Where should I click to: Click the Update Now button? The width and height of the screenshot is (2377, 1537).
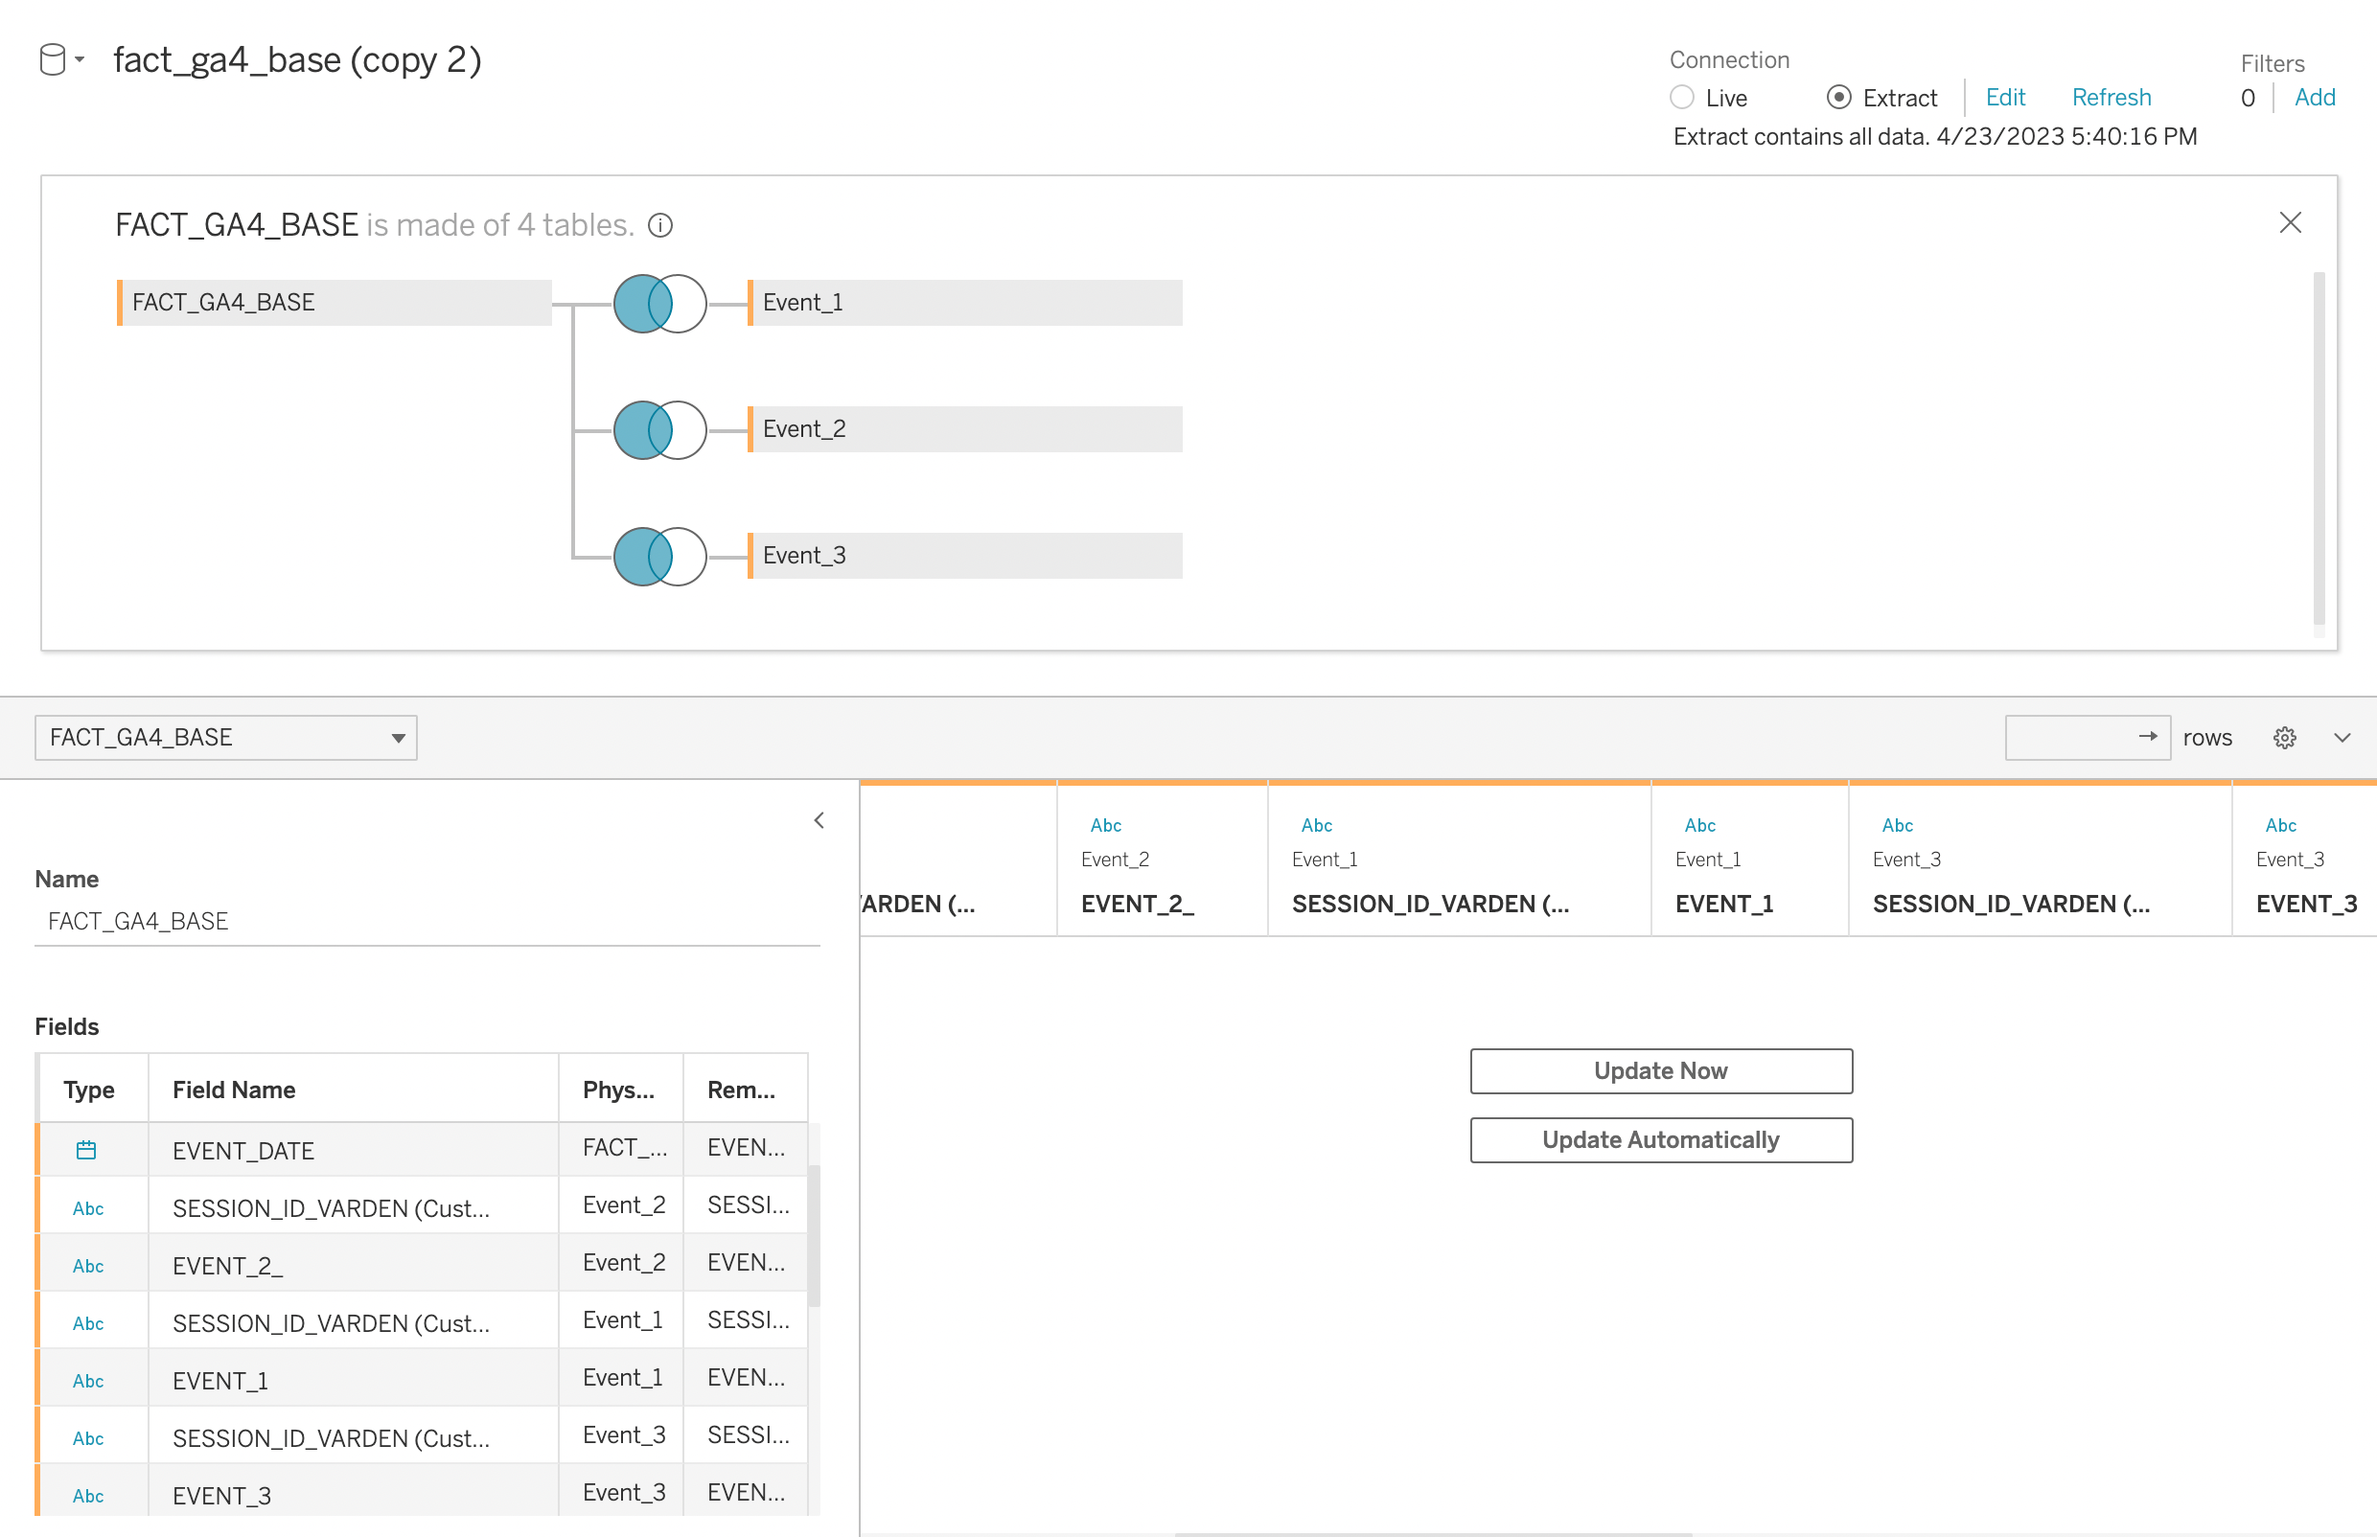click(1661, 1071)
